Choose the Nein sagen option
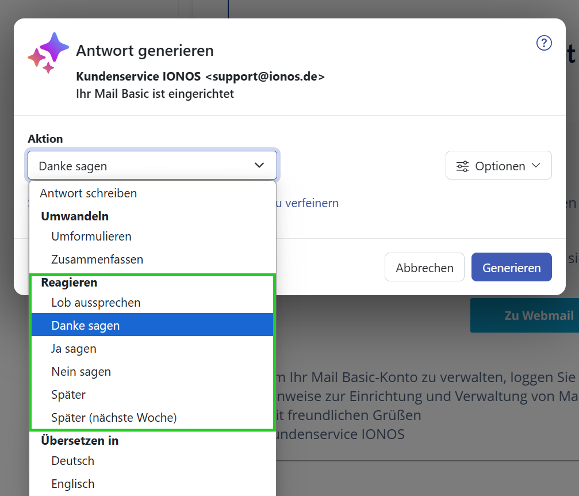Image resolution: width=579 pixels, height=496 pixels. tap(152, 372)
